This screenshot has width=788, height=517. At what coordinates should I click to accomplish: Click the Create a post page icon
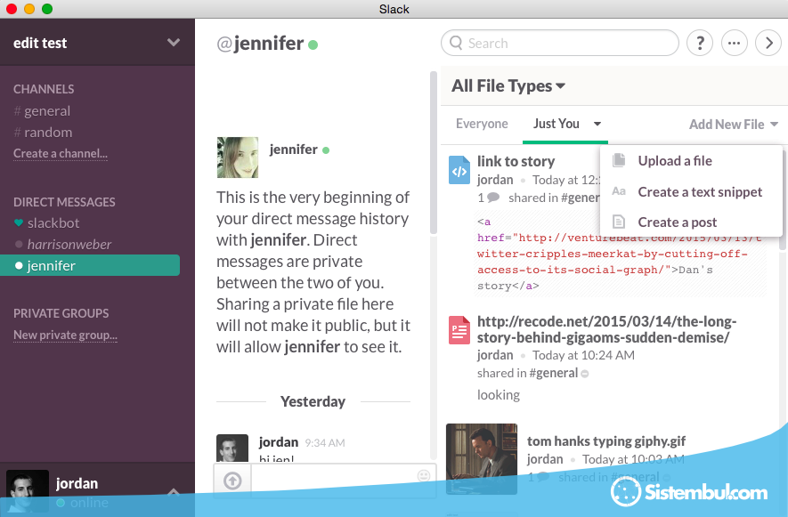coord(619,222)
